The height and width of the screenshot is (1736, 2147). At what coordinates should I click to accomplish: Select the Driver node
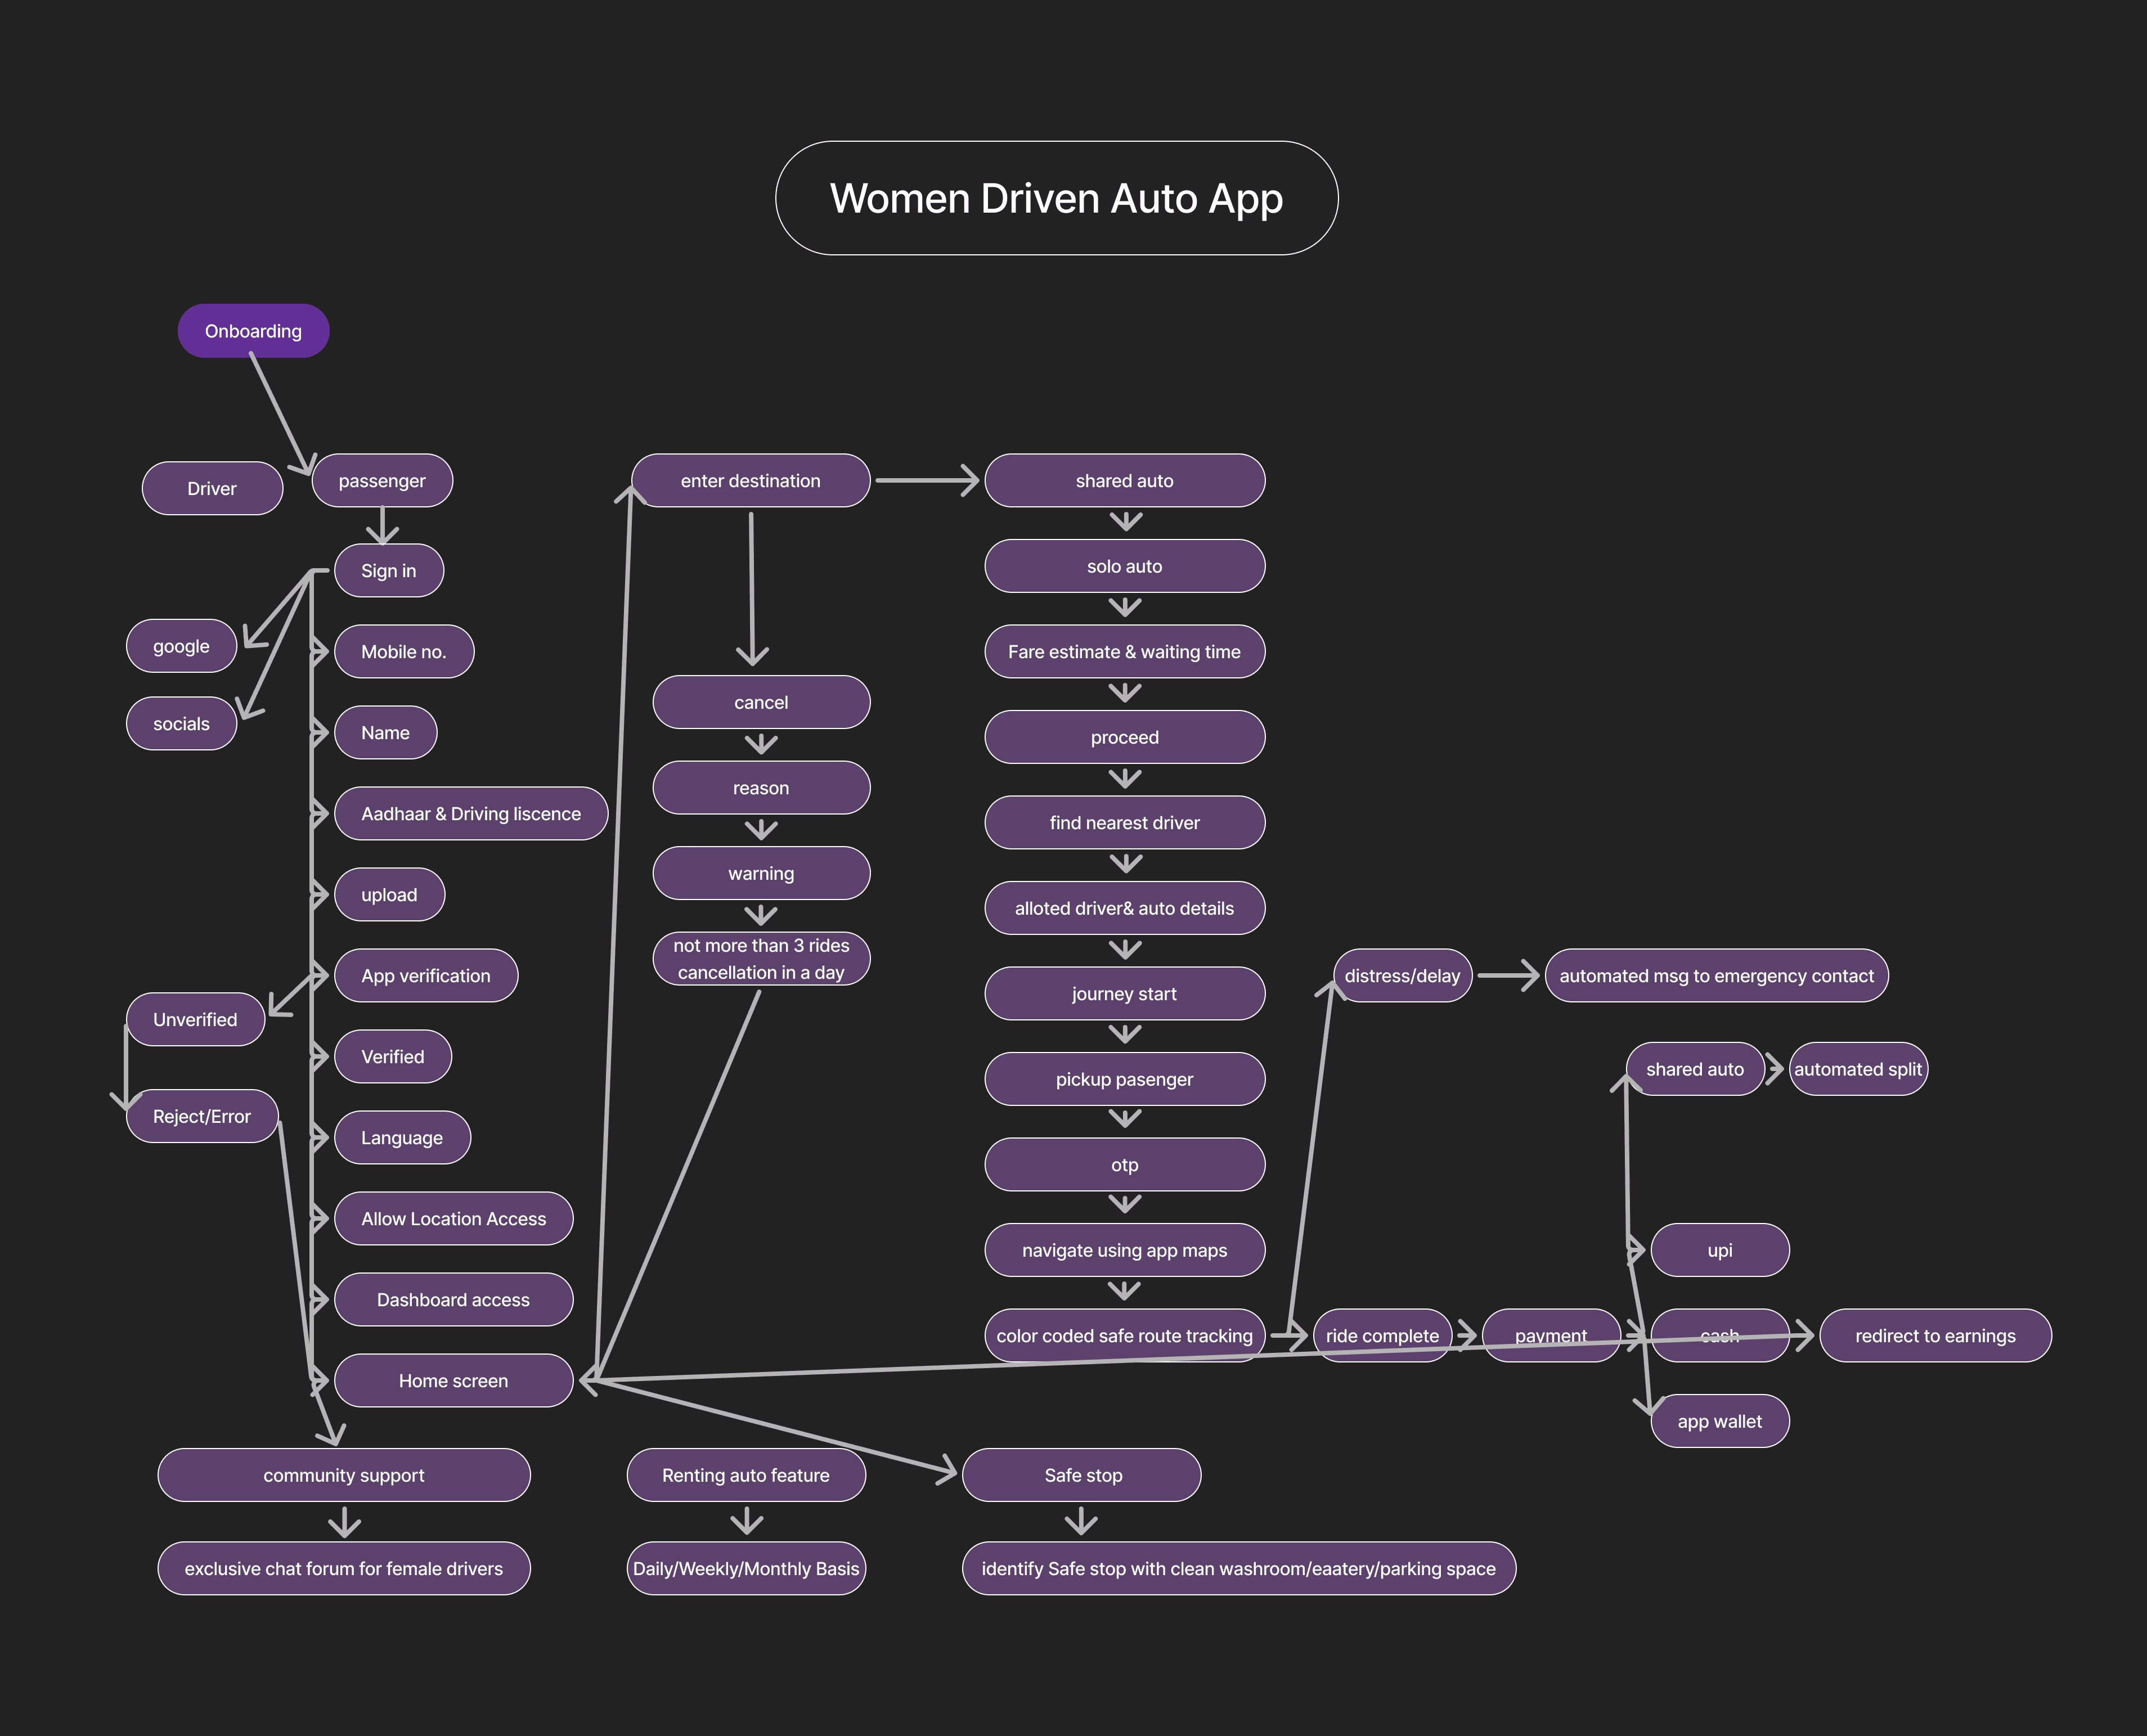pyautogui.click(x=212, y=488)
